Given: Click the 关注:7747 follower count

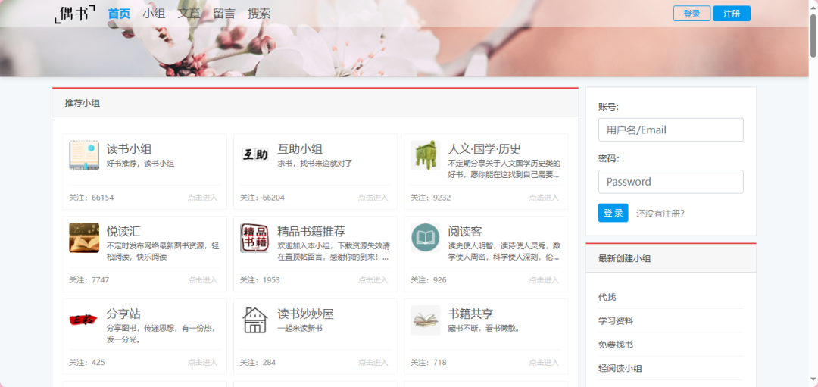Looking at the screenshot, I should [x=89, y=280].
